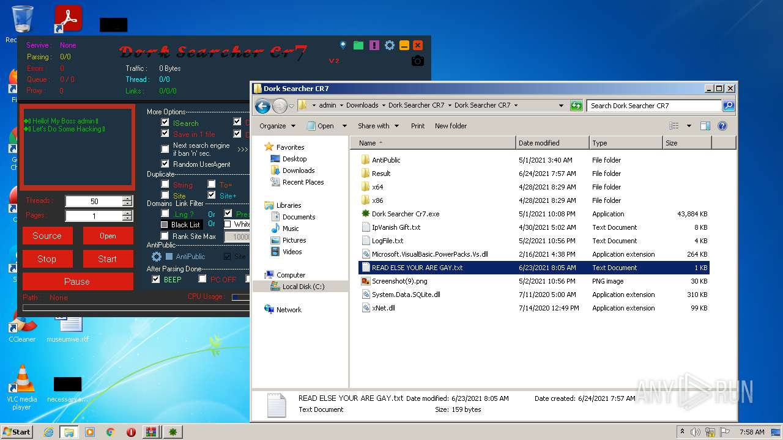Click the red Pause button

78,282
